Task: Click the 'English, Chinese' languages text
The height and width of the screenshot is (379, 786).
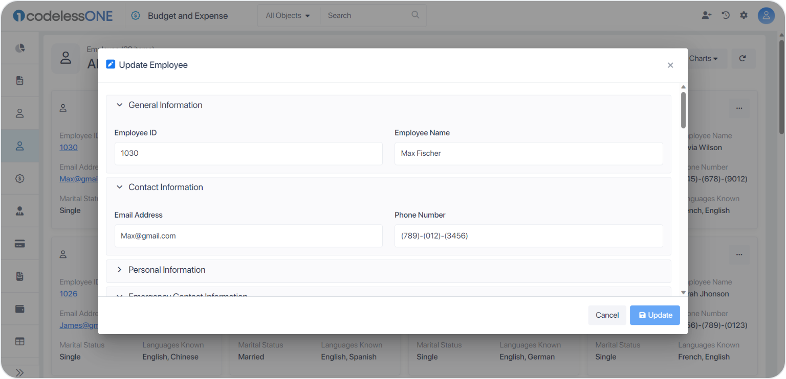Action: (170, 357)
